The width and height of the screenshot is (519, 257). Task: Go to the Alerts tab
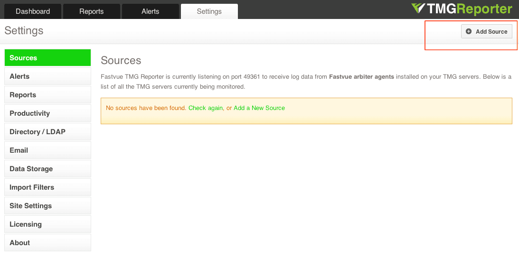tap(150, 11)
